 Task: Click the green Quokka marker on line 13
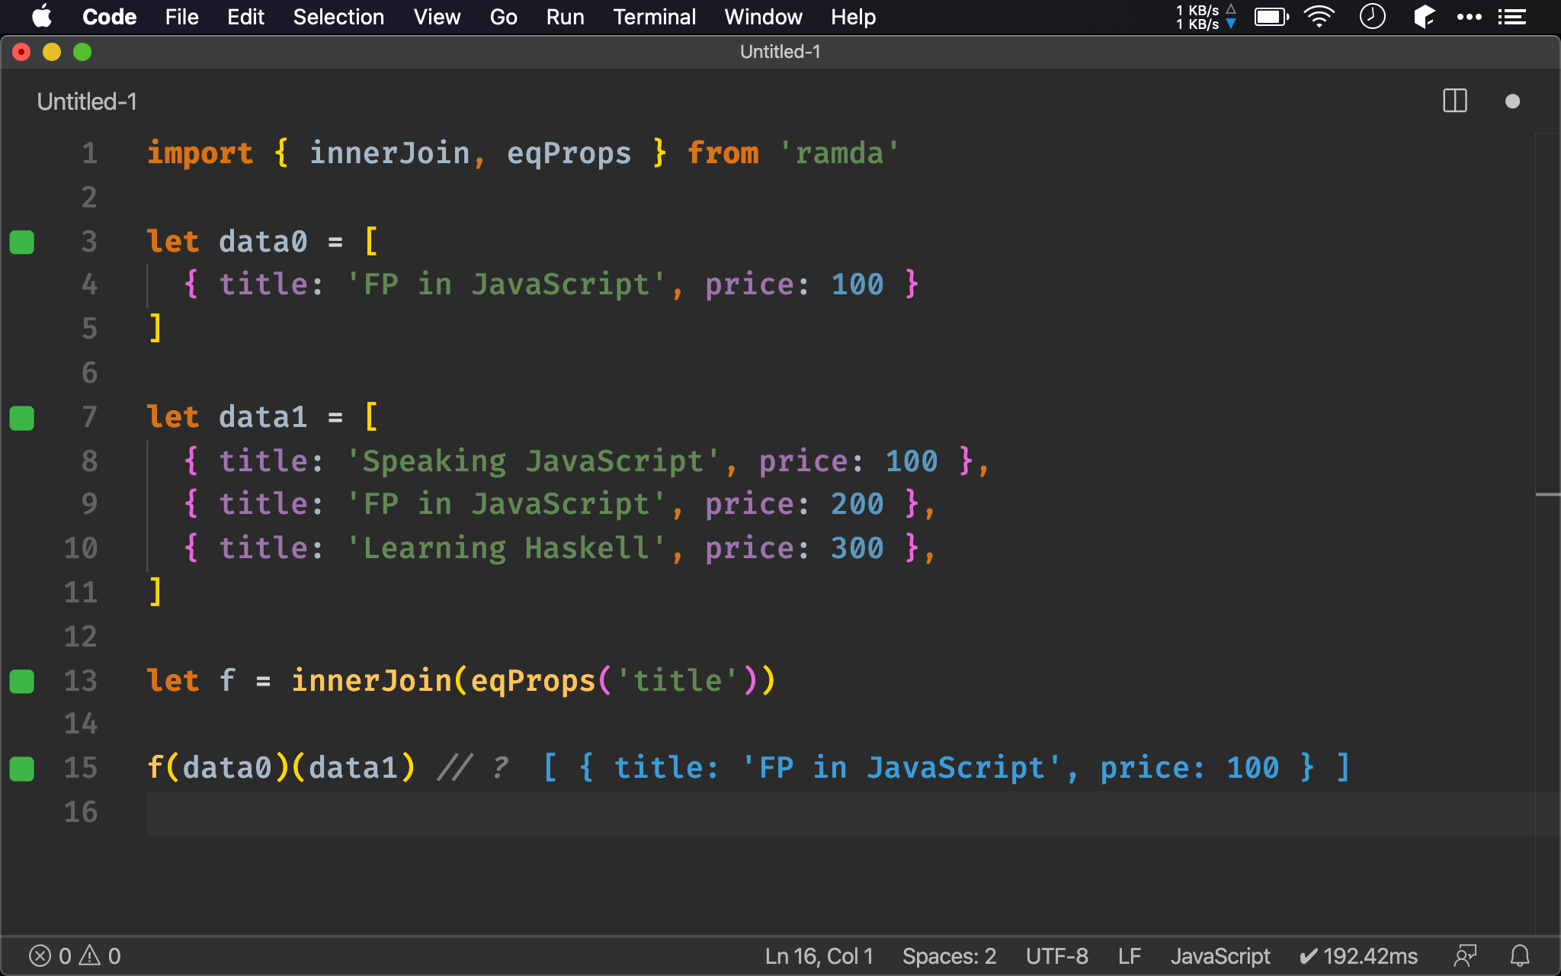[x=22, y=681]
